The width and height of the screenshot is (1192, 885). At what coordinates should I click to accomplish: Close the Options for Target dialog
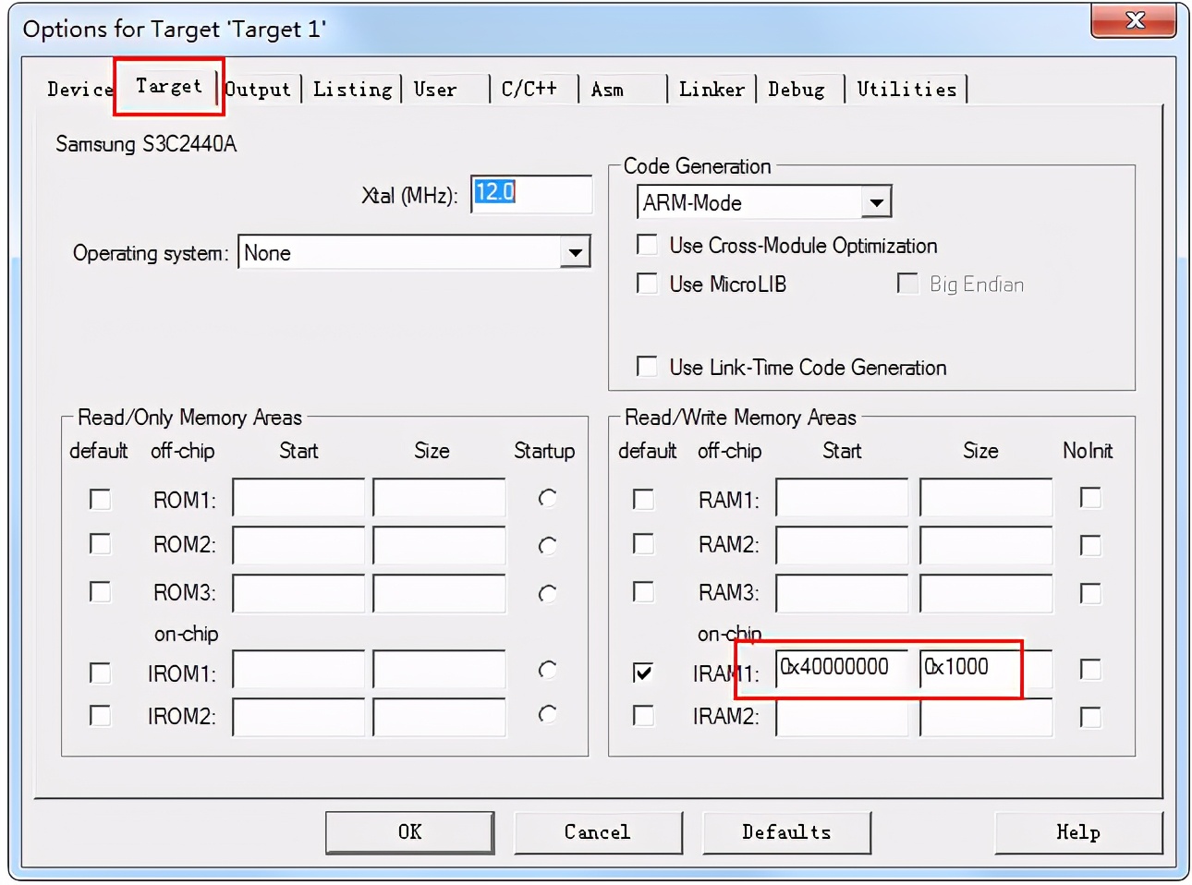tap(1135, 20)
